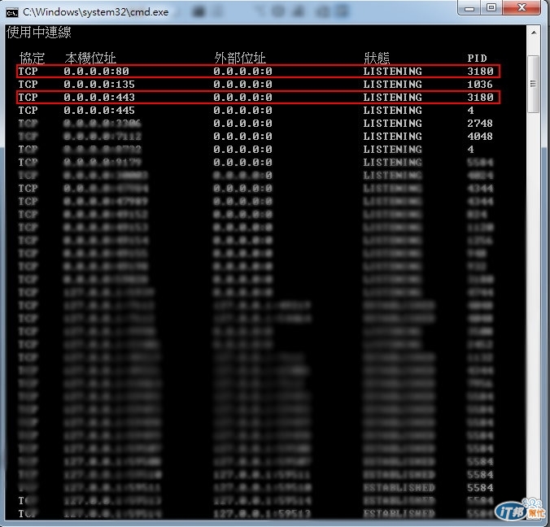The image size is (550, 527).
Task: Click LISTENING in the port 80 row
Action: coord(392,72)
